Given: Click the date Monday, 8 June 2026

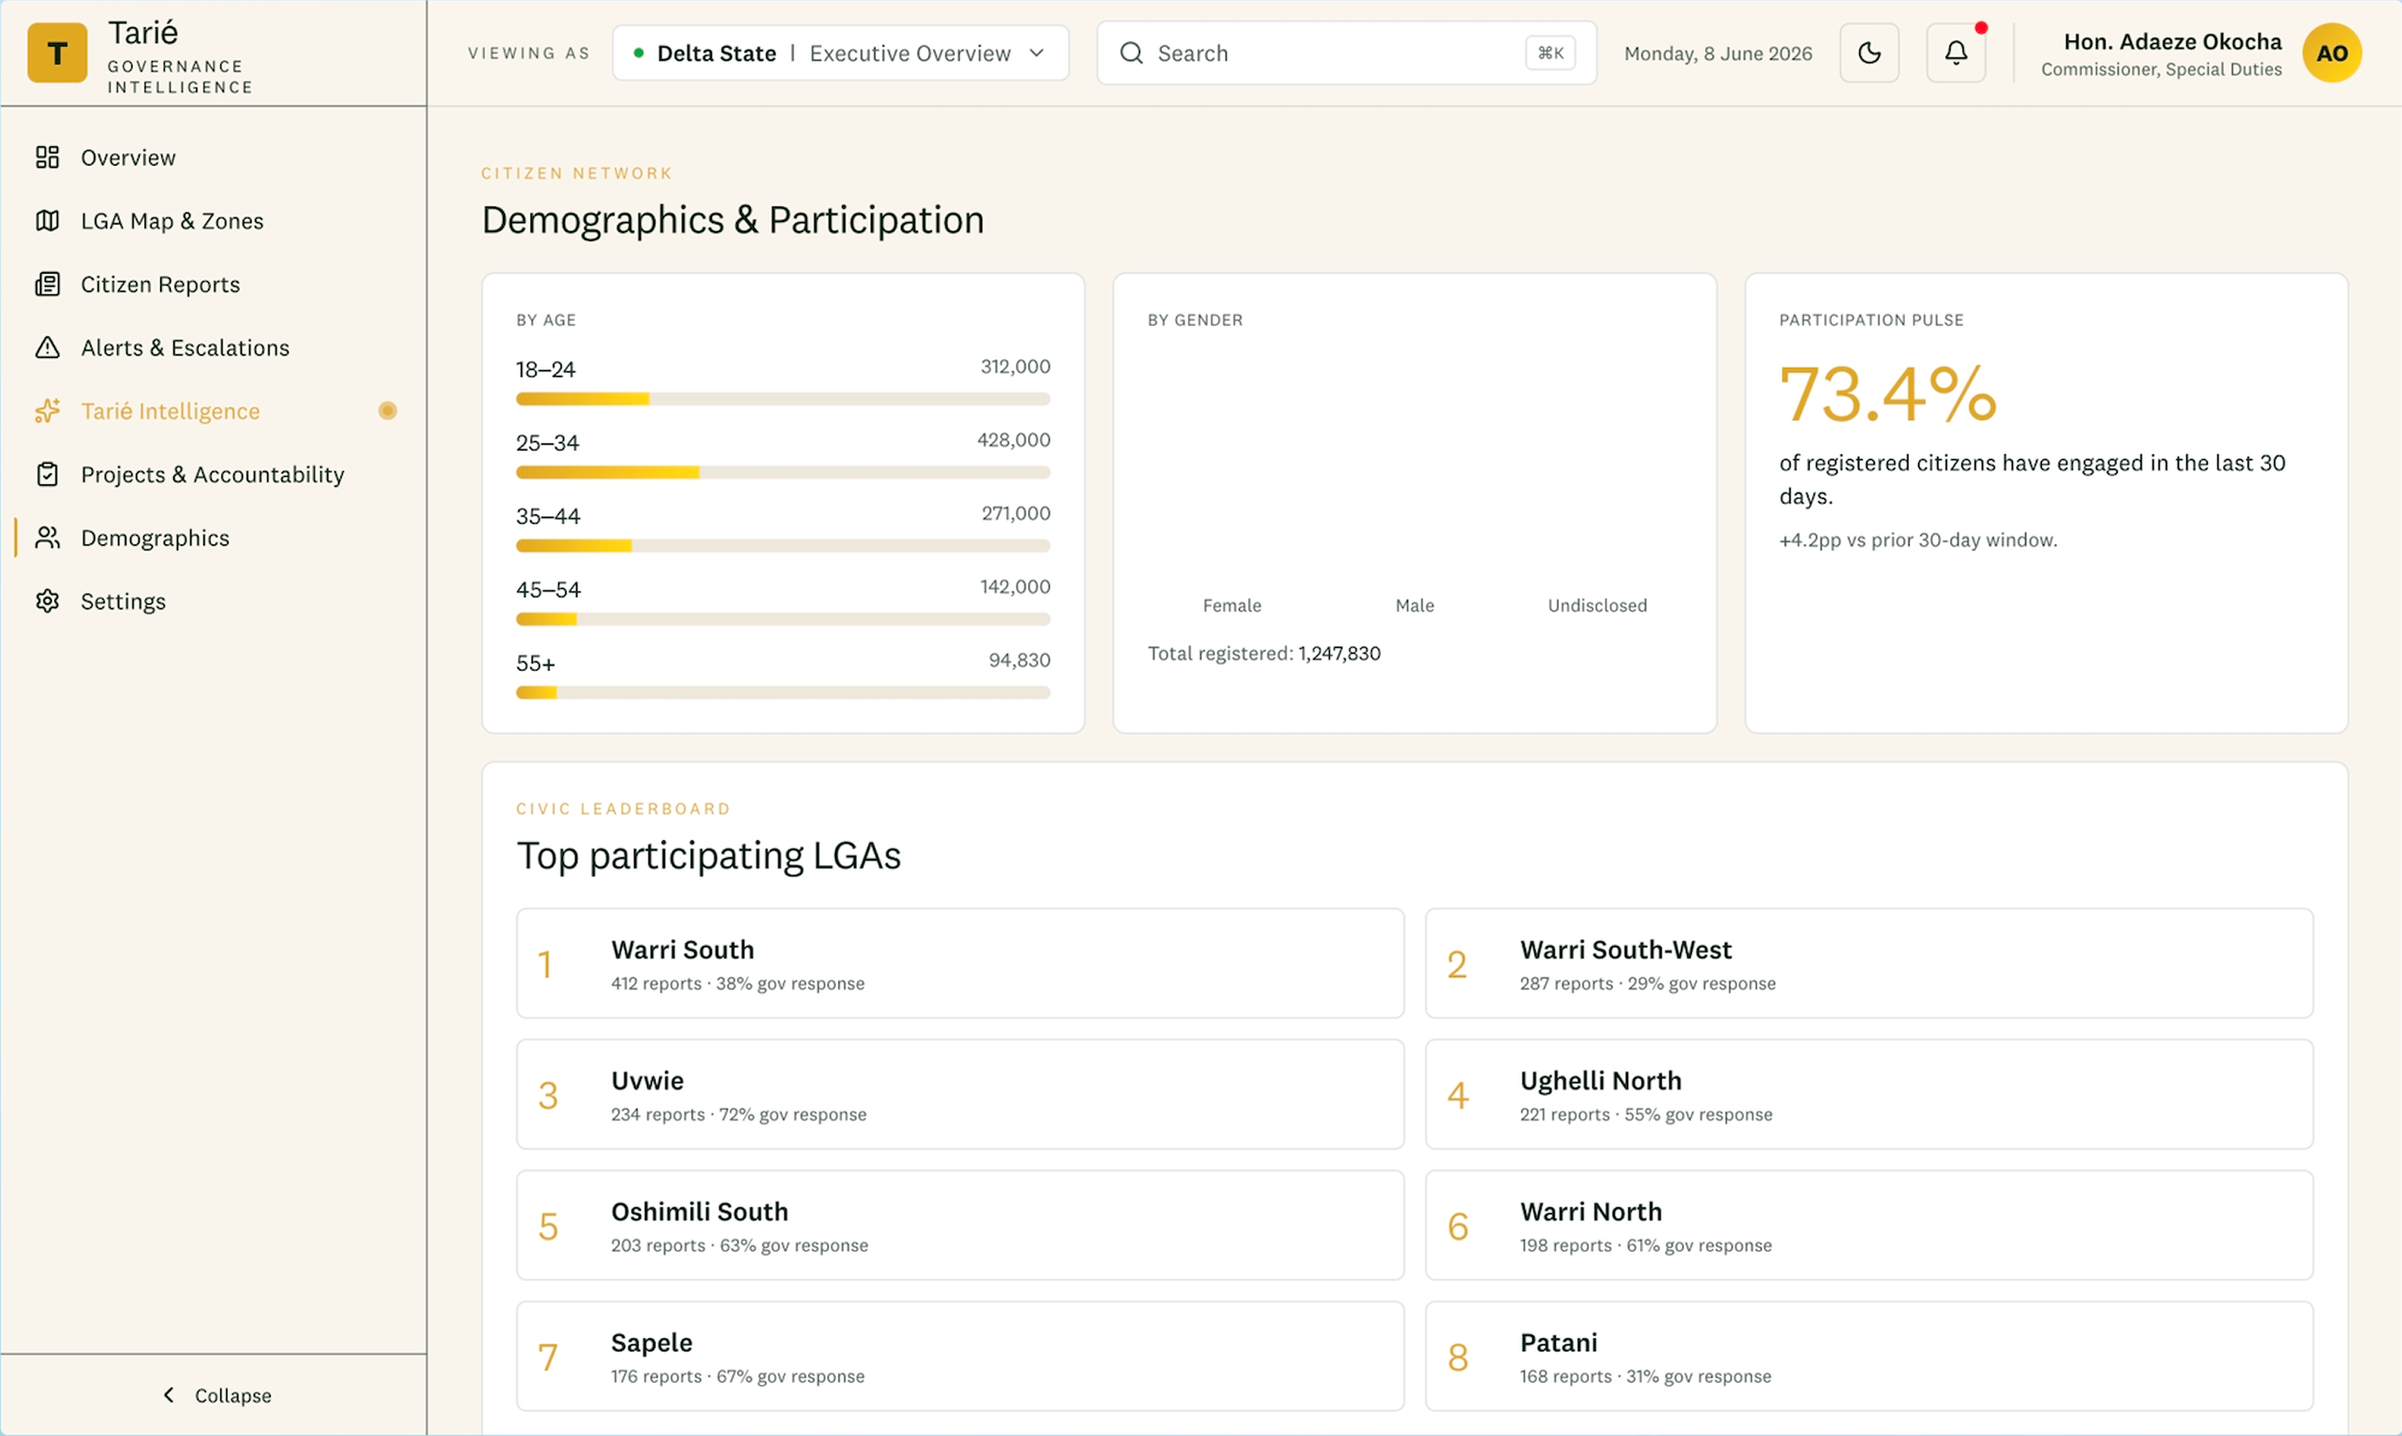Looking at the screenshot, I should click(1717, 53).
